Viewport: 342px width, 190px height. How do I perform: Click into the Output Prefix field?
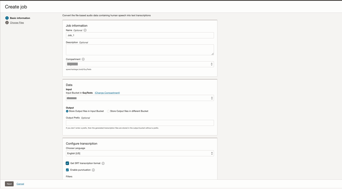pos(140,123)
